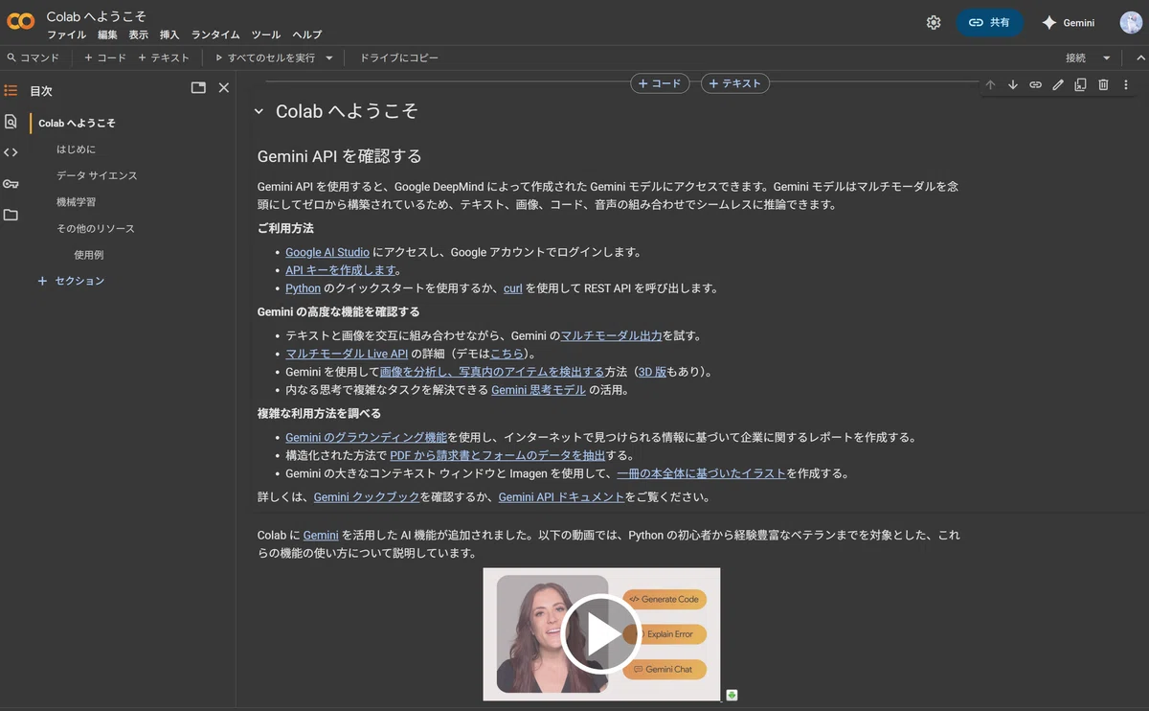1149x711 pixels.
Task: Click the 共有 share button
Action: click(989, 22)
